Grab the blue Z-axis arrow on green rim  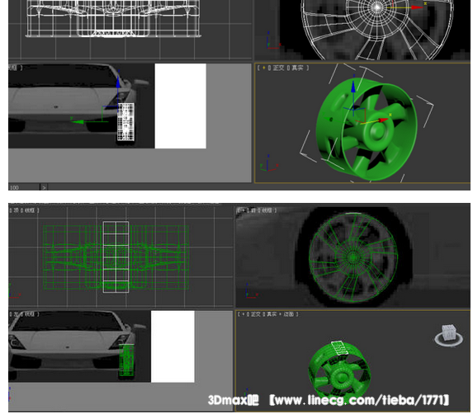pos(353,86)
